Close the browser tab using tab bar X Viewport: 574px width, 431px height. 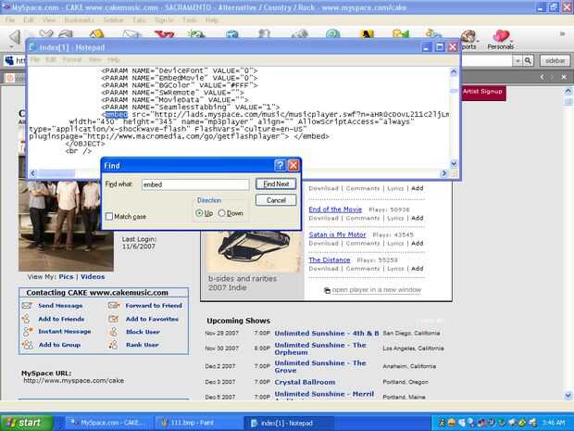coord(564,77)
